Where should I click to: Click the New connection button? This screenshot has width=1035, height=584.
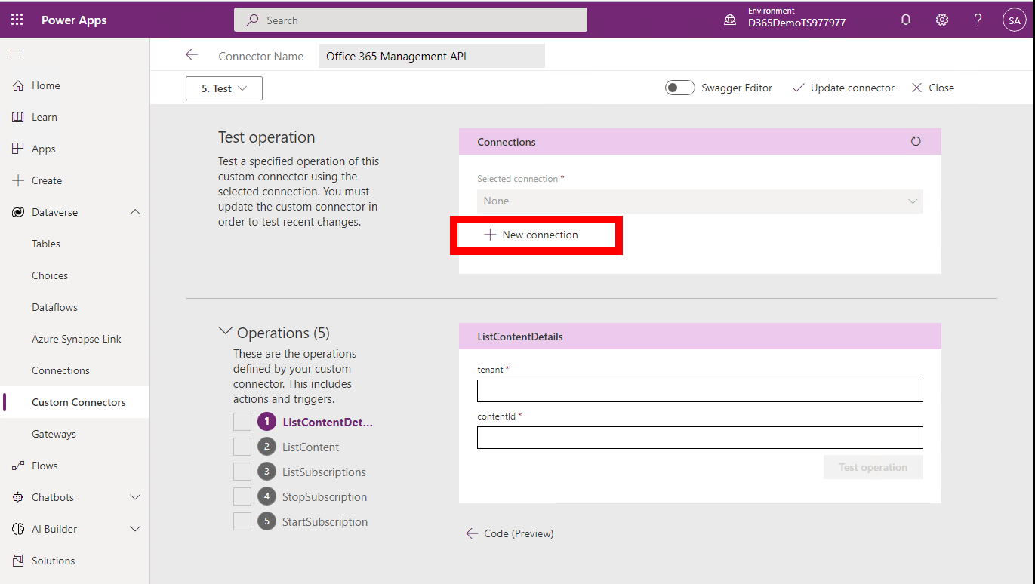[536, 235]
